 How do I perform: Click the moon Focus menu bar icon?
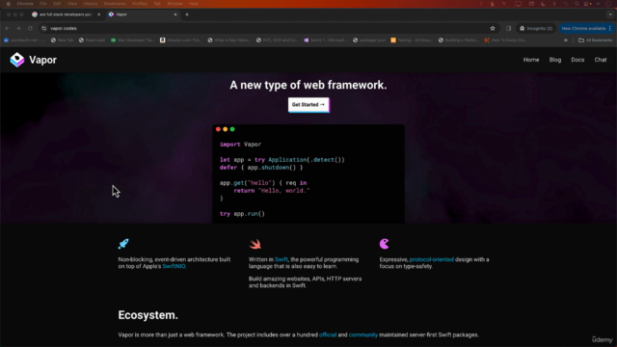pyautogui.click(x=543, y=4)
